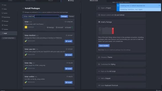The height and width of the screenshot is (91, 162).
Task: Uninstall the linter package
Action: (59, 28)
